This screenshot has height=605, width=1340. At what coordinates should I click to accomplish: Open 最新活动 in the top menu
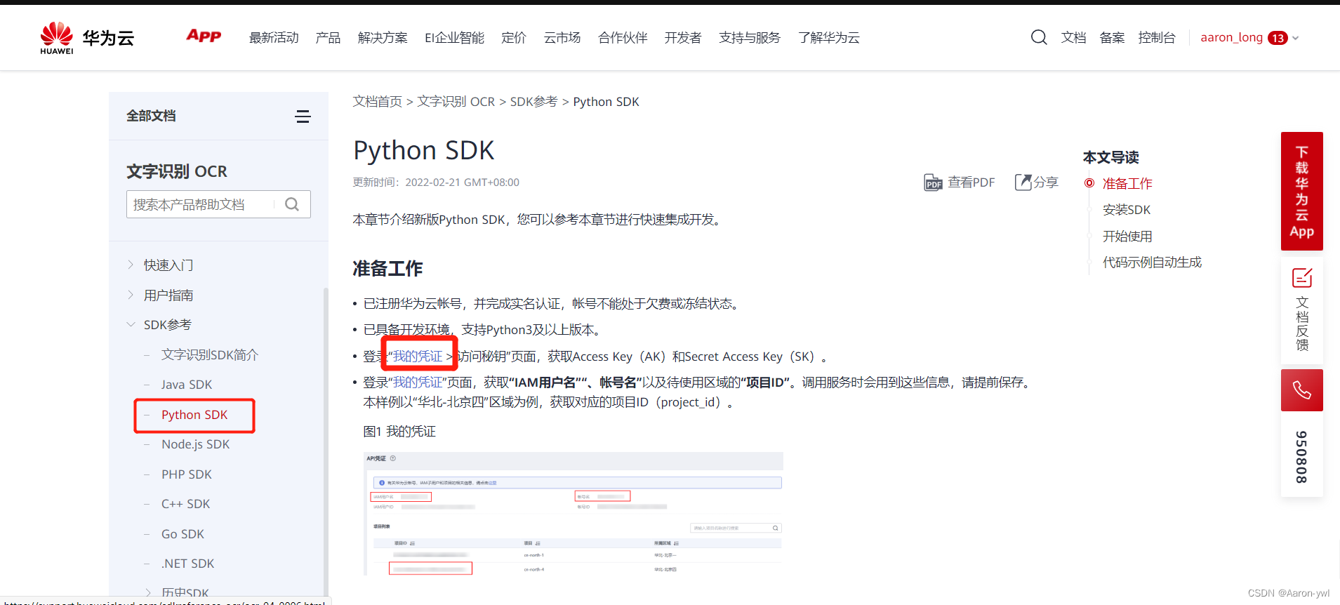pyautogui.click(x=274, y=38)
